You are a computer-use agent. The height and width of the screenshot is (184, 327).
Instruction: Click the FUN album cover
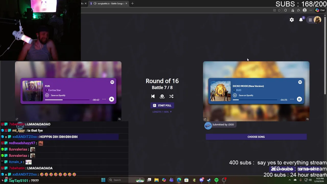click(33, 91)
